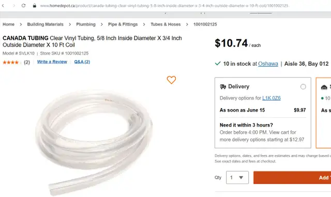Click the padlock site security icon

click(35, 6)
